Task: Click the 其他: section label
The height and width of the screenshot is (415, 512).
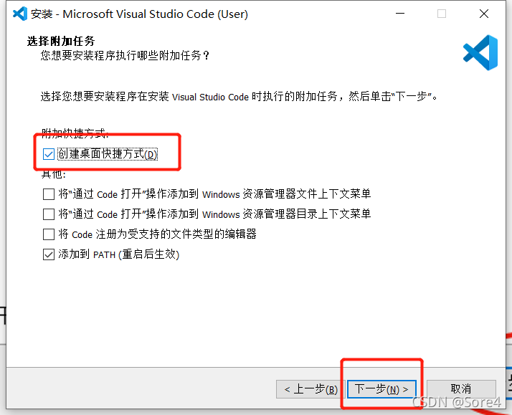Action: tap(54, 175)
